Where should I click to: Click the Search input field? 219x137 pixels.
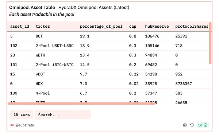pos(63,114)
